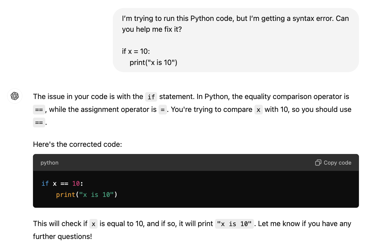The height and width of the screenshot is (245, 367).
Task: Click the code block header bar
Action: (x=186, y=162)
